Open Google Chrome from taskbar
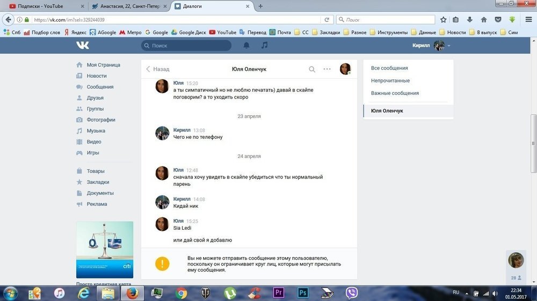The image size is (537, 301). pyautogui.click(x=181, y=293)
